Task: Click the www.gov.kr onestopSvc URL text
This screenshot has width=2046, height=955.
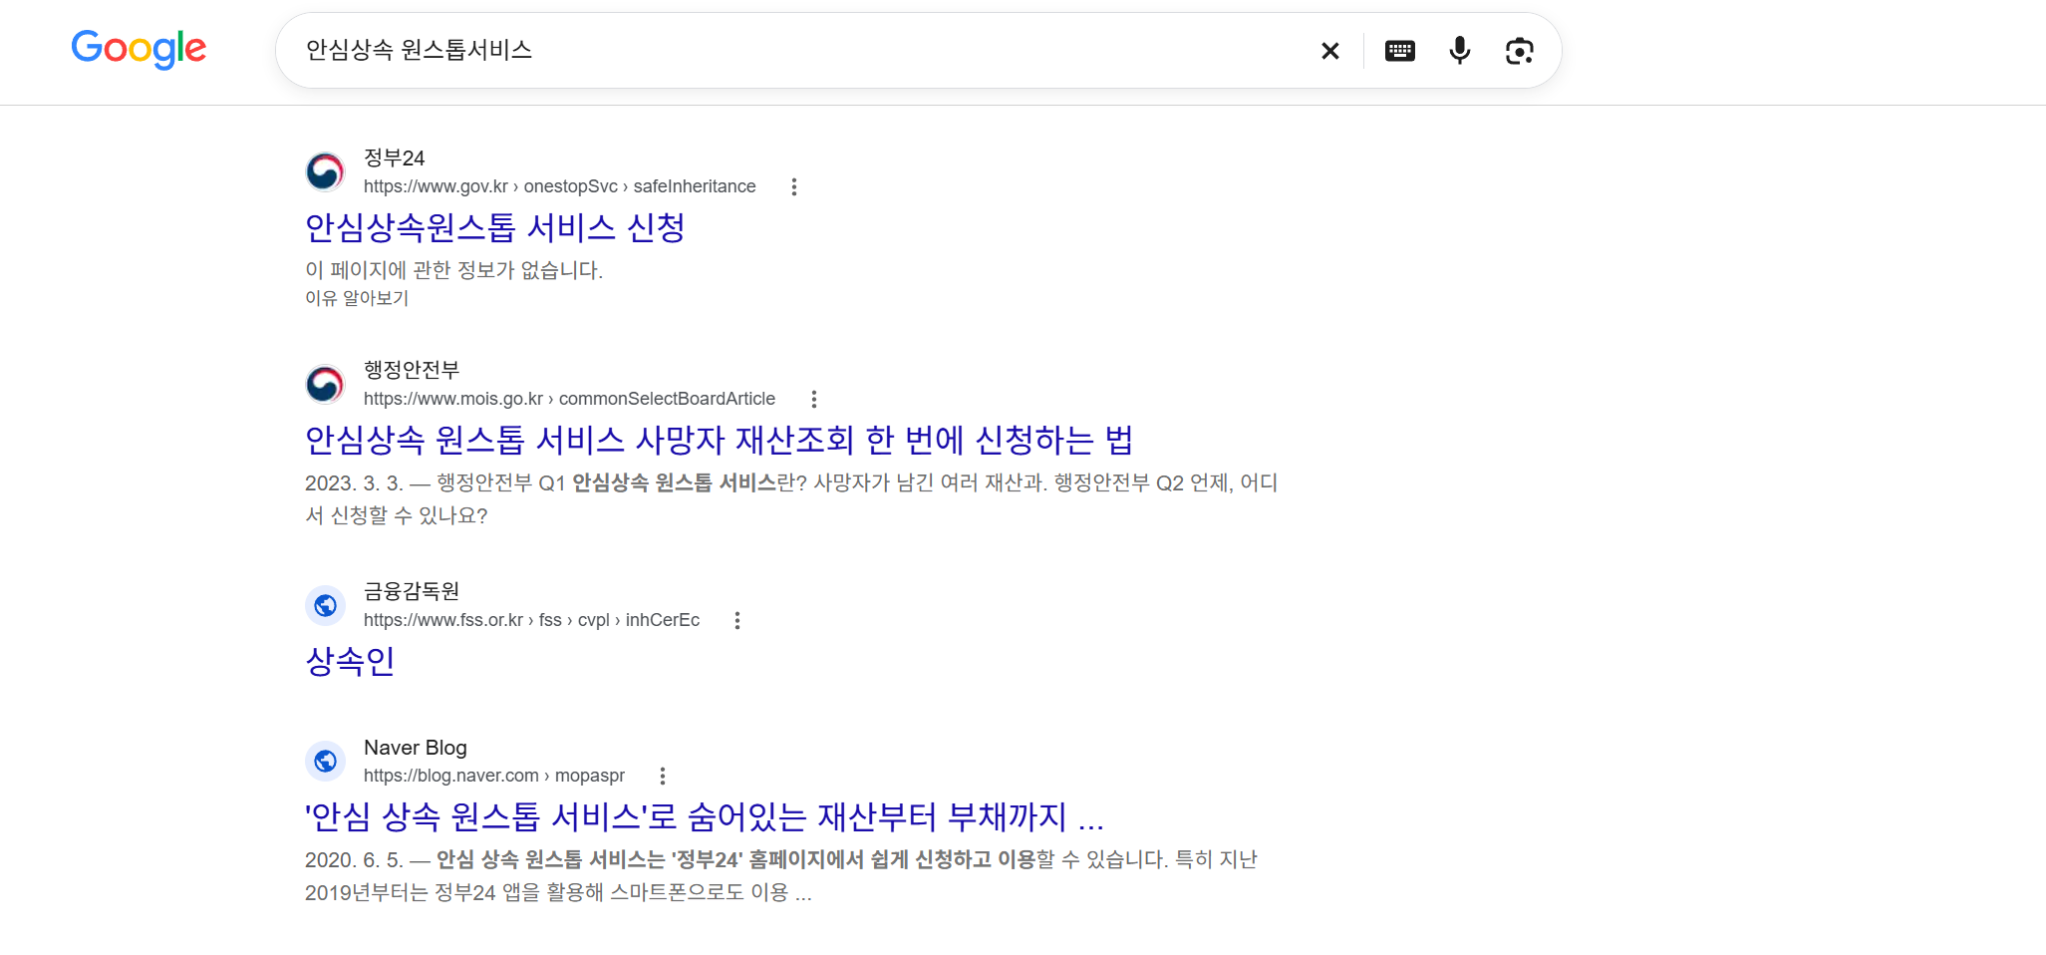Action: [559, 186]
